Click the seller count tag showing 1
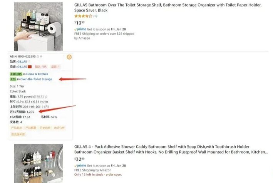This screenshot has width=273, height=183. tap(55, 67)
